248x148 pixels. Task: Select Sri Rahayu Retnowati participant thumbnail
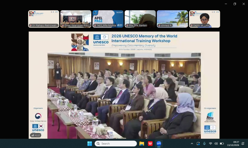click(44, 19)
